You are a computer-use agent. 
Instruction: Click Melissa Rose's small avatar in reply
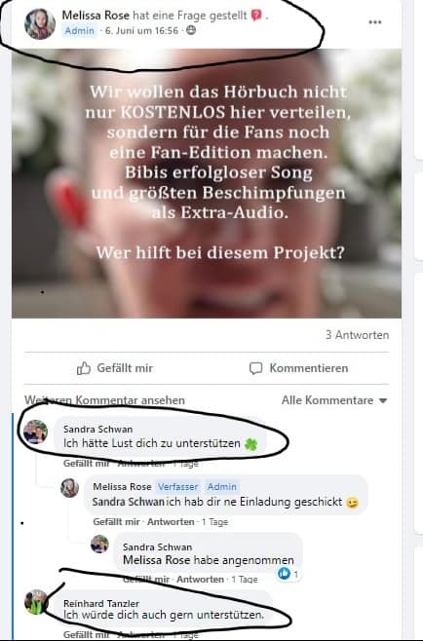click(69, 488)
